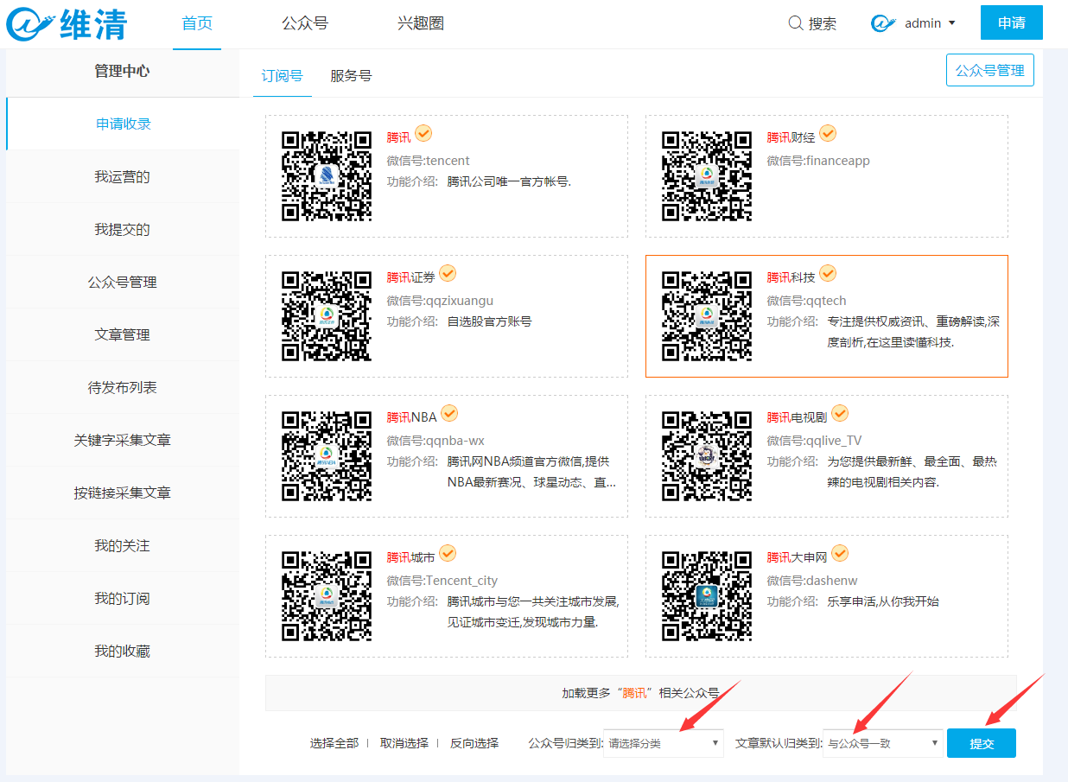1068x782 pixels.
Task: Click the QR code for qqzixuangu
Action: click(327, 316)
